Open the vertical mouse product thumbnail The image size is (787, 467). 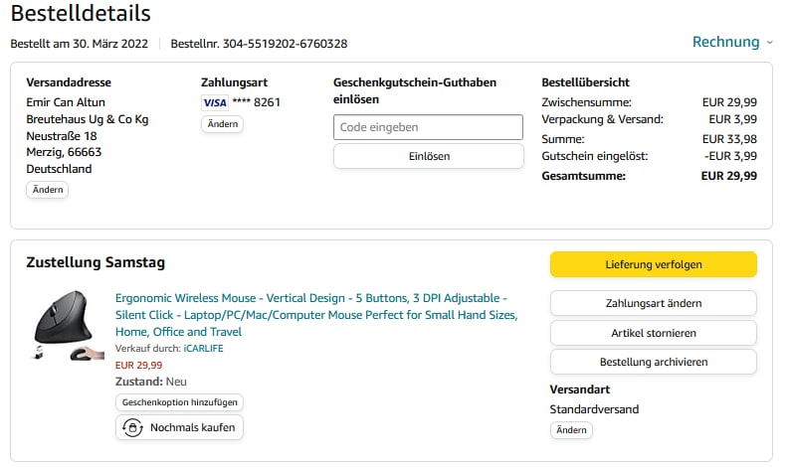[68, 326]
